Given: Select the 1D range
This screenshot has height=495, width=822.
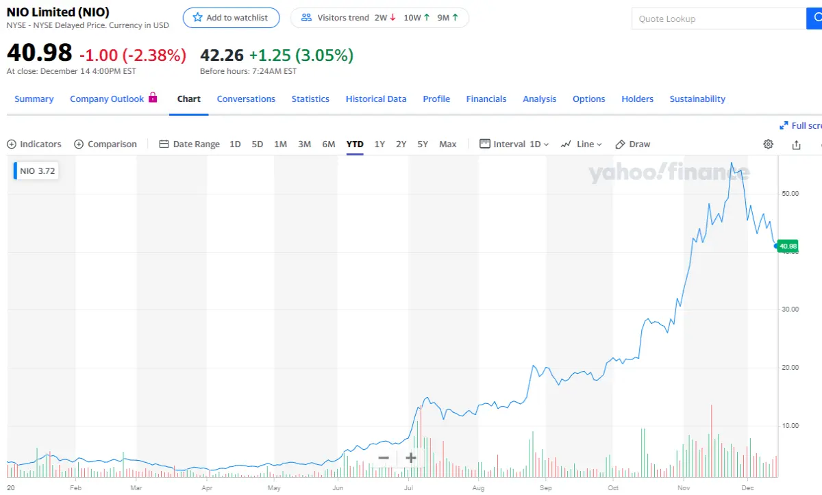Looking at the screenshot, I should pos(235,144).
